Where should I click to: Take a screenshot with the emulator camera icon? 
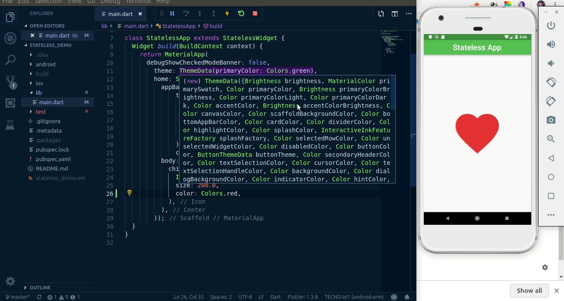coord(551,120)
